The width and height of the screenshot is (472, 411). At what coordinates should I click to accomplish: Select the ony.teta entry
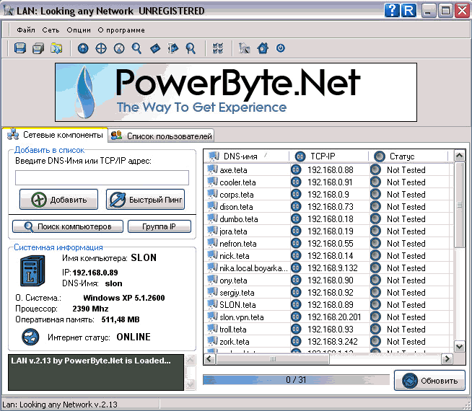click(x=233, y=280)
